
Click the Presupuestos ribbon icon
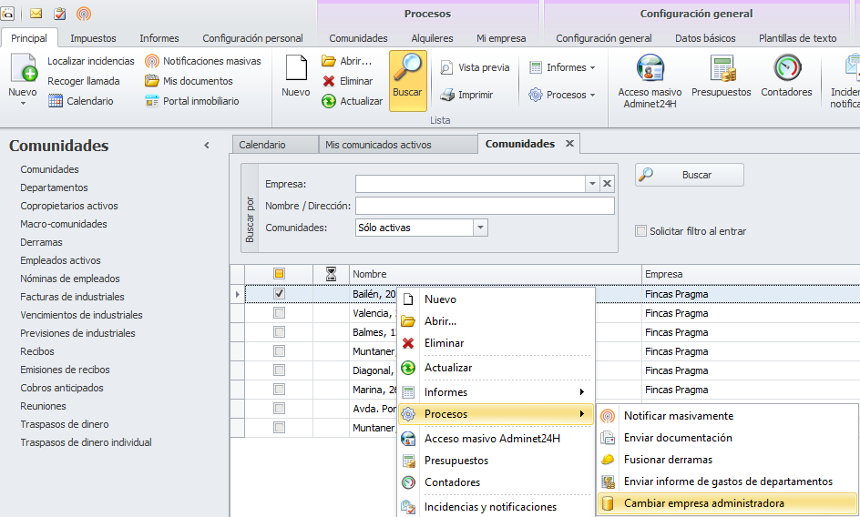coord(721,70)
